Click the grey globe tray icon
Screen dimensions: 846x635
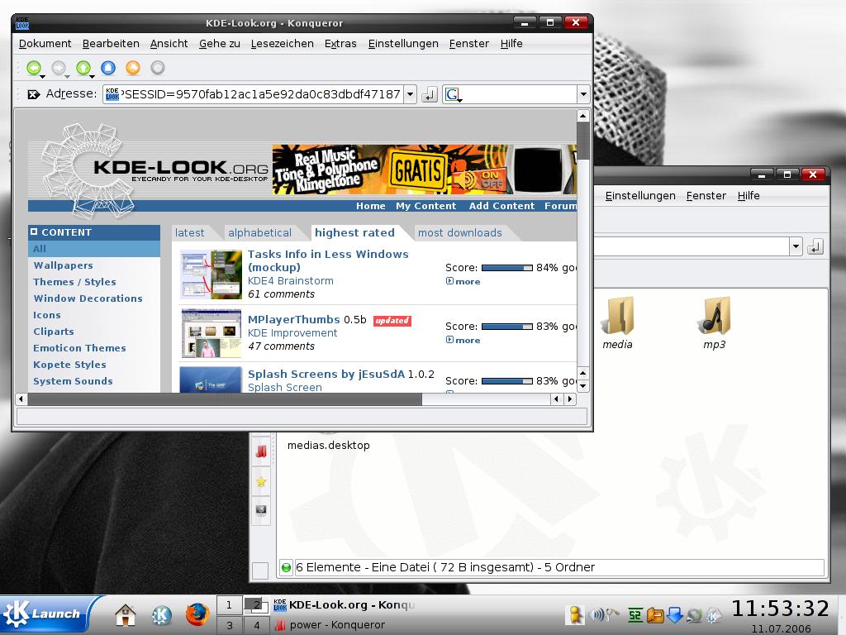pos(694,615)
